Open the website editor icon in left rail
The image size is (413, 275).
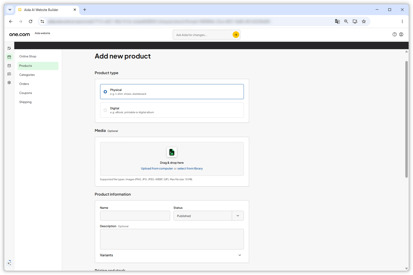[9, 48]
